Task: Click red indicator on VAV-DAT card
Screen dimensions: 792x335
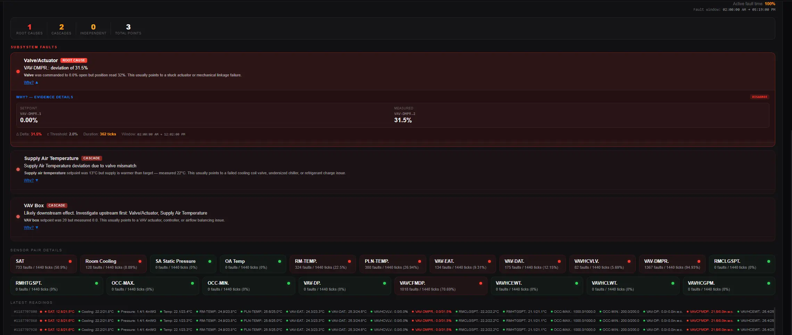Action: click(x=559, y=261)
